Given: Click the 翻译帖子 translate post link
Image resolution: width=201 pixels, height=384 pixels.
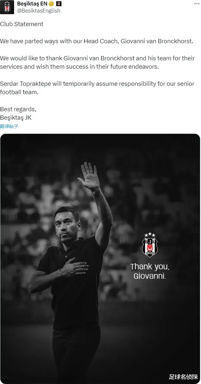Looking at the screenshot, I should pyautogui.click(x=9, y=127).
